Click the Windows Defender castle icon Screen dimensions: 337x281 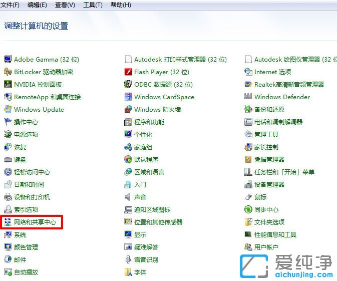tap(248, 97)
